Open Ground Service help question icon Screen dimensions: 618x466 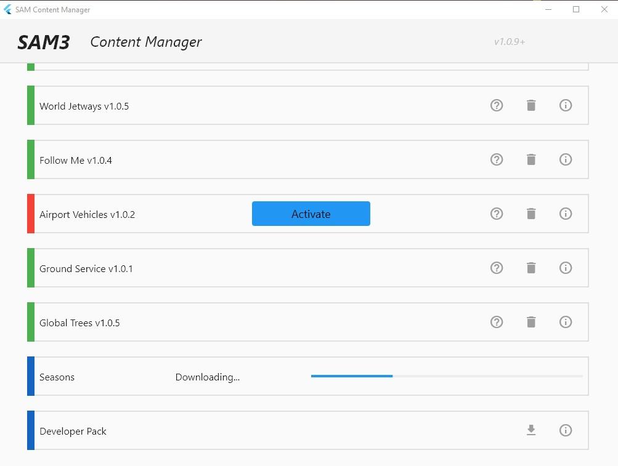tap(497, 268)
